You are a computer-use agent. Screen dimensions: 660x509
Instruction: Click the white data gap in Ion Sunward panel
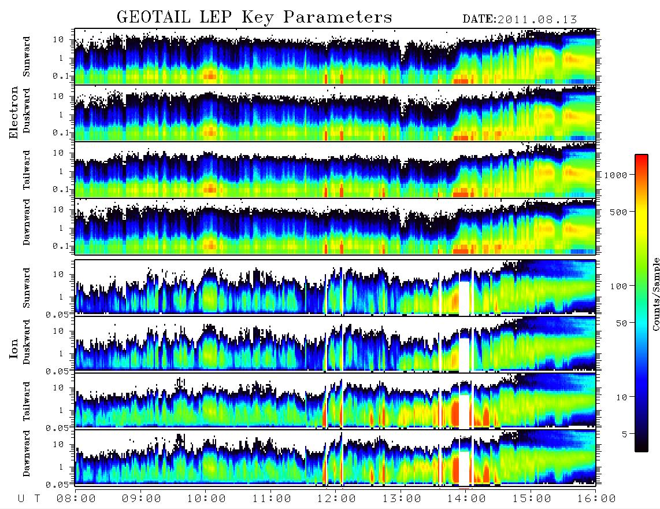pyautogui.click(x=464, y=297)
